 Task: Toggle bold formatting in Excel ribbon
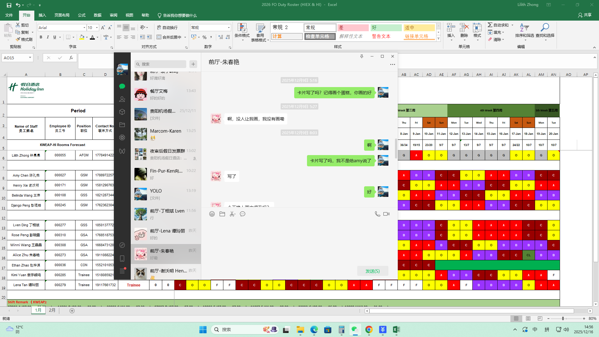[x=41, y=37]
